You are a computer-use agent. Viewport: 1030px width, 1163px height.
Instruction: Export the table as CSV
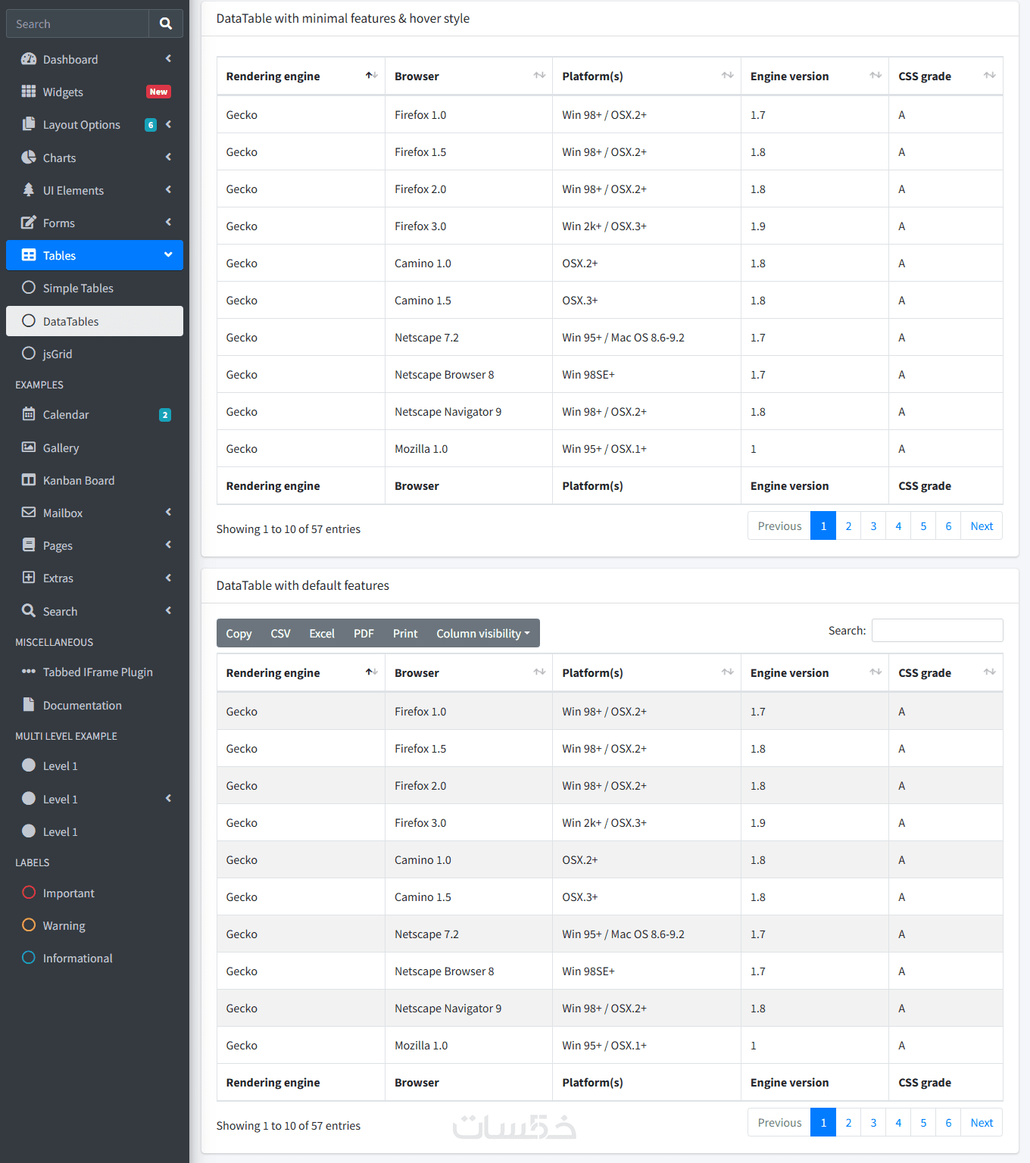[x=280, y=633]
